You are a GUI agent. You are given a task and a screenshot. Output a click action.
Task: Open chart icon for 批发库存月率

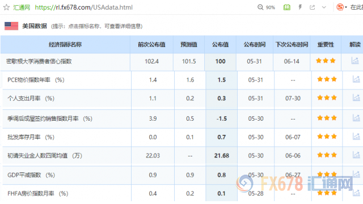pyautogui.click(x=356, y=137)
